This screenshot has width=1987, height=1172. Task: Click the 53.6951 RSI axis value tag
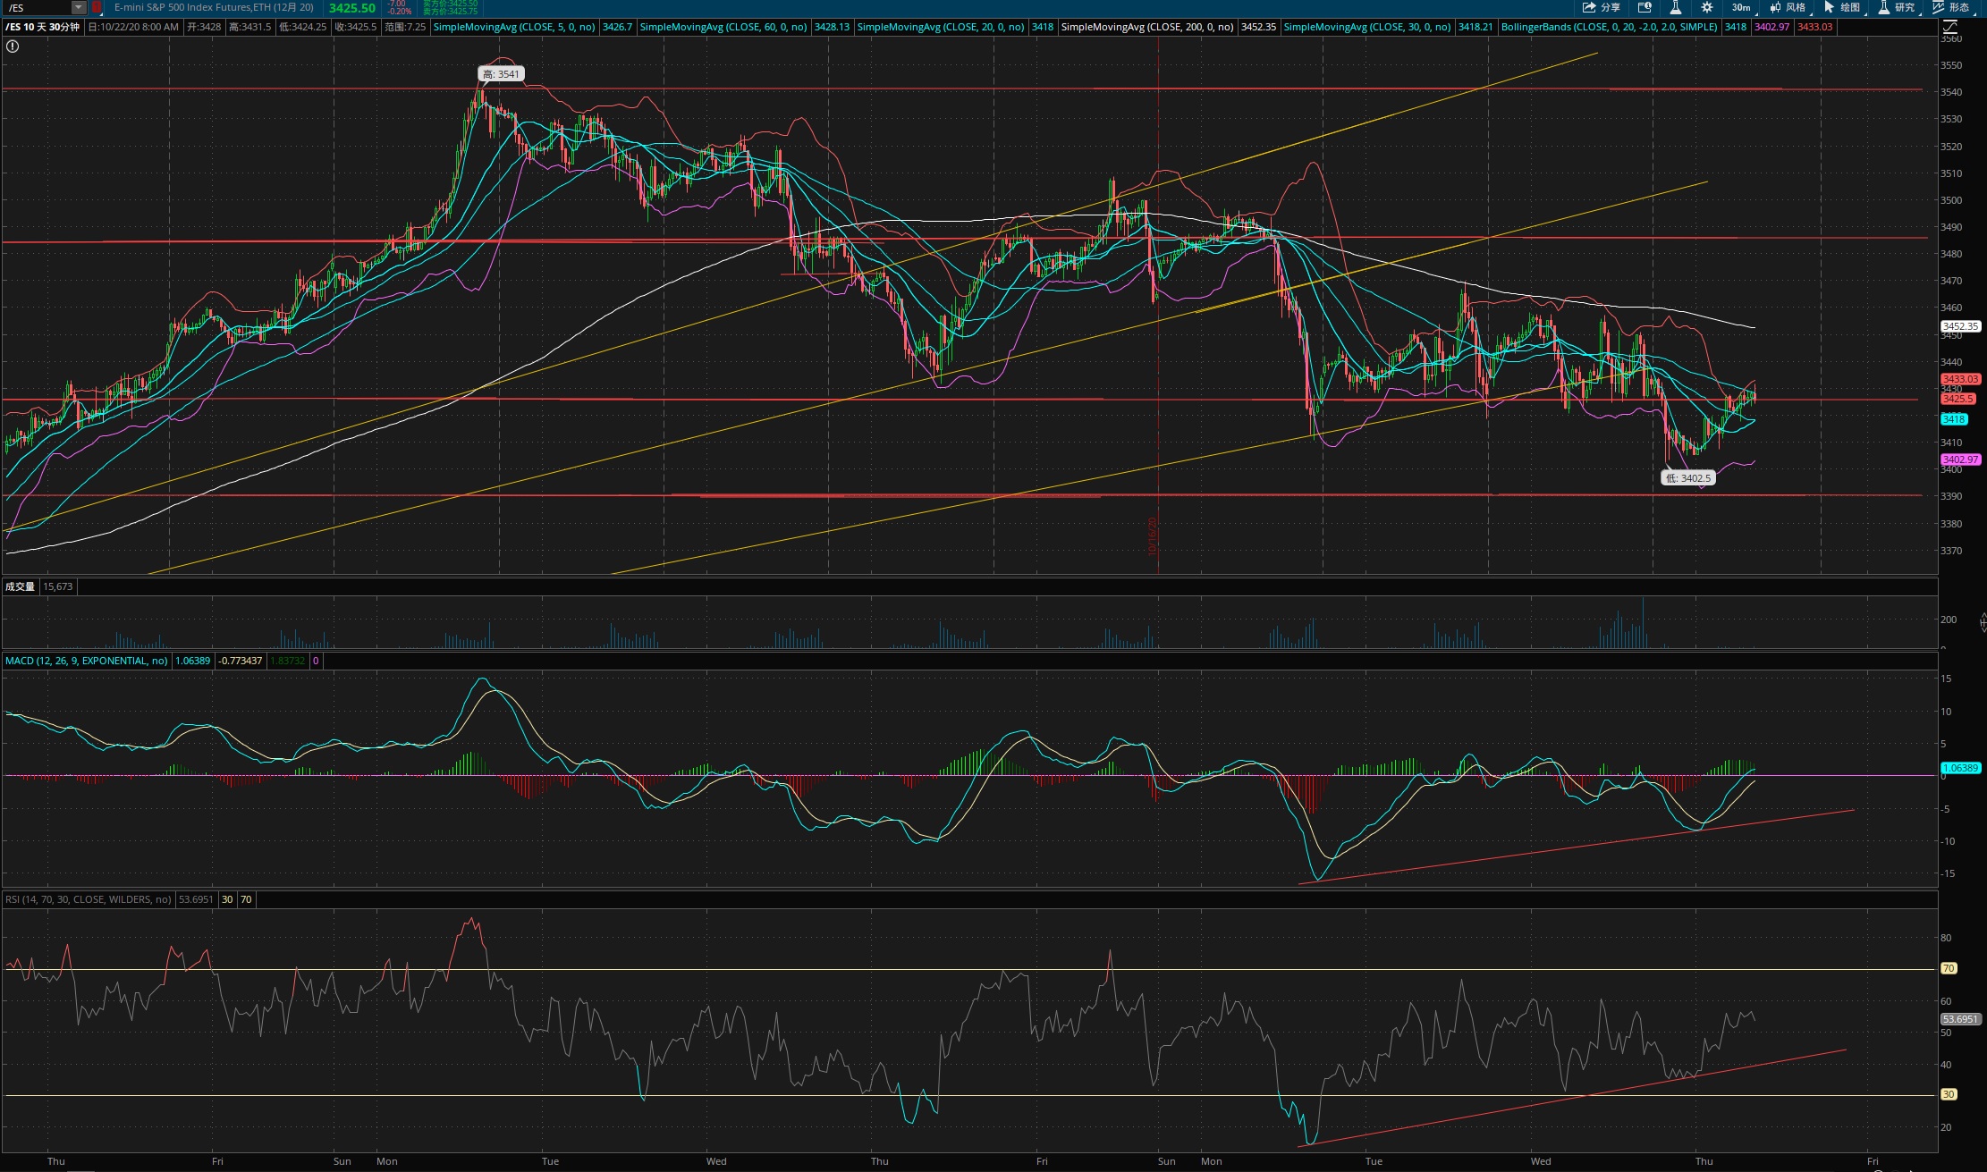pos(1959,1019)
